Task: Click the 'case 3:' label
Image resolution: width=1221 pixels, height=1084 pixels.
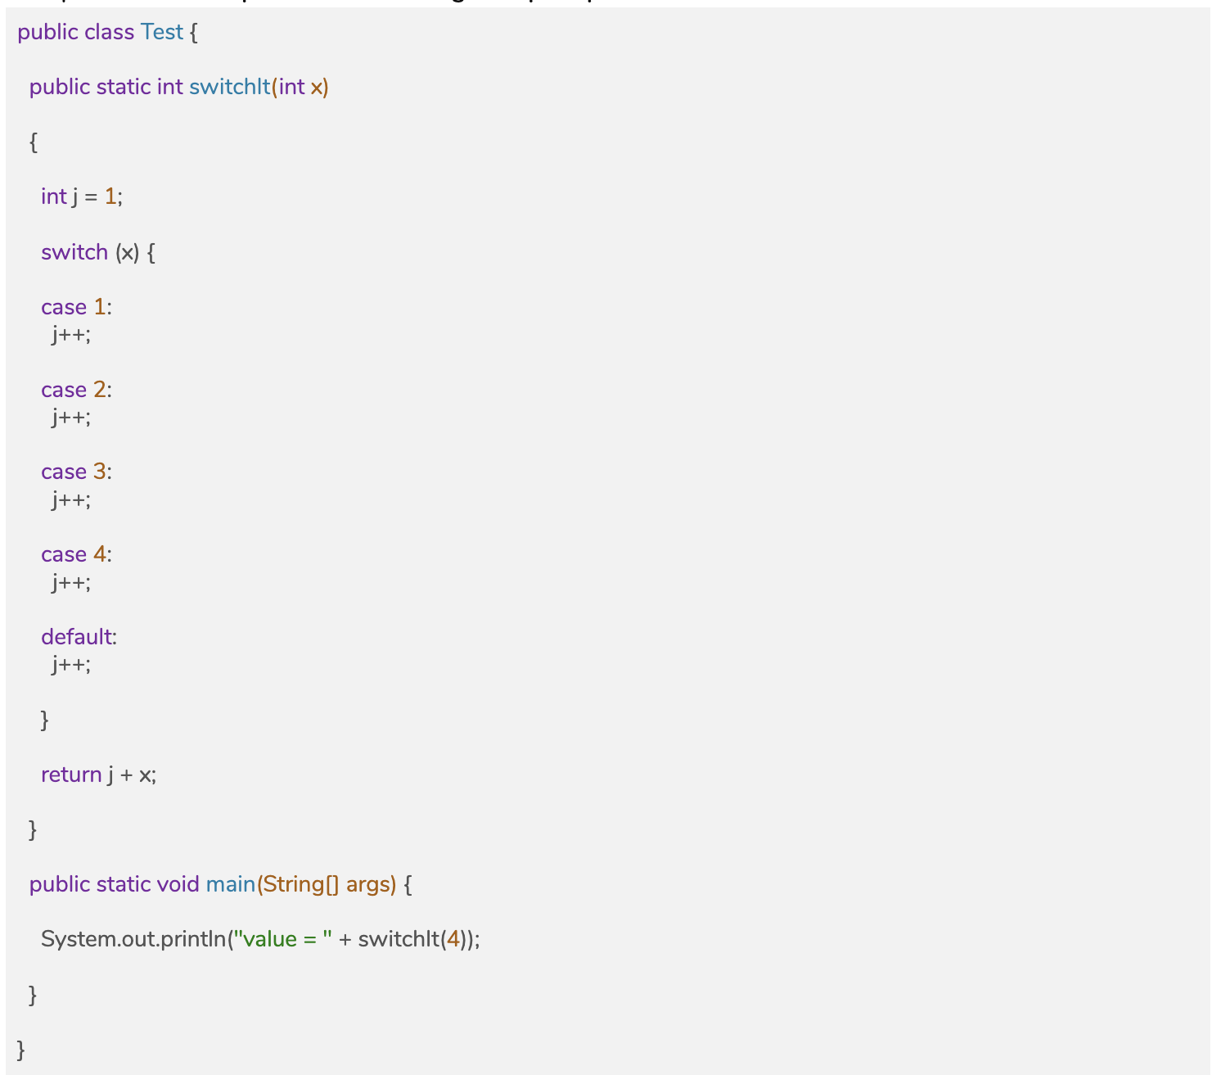Action: 76,472
